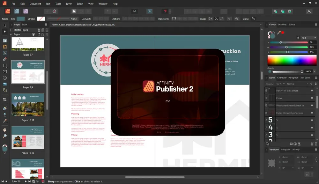319x184 pixels.
Task: Switch to the Swatches tab
Action: point(282,25)
